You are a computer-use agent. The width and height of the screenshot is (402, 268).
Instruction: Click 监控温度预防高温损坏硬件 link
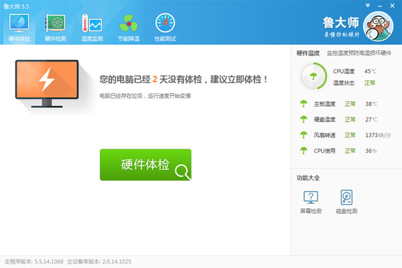[x=359, y=53]
